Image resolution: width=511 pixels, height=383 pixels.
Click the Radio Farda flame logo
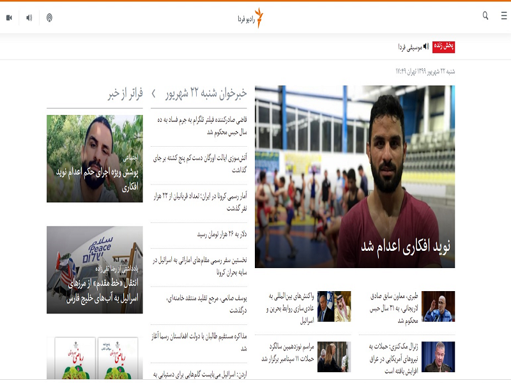tap(259, 18)
